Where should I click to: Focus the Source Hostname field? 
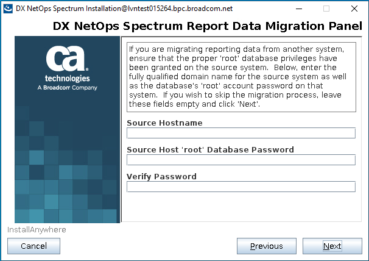click(x=241, y=133)
